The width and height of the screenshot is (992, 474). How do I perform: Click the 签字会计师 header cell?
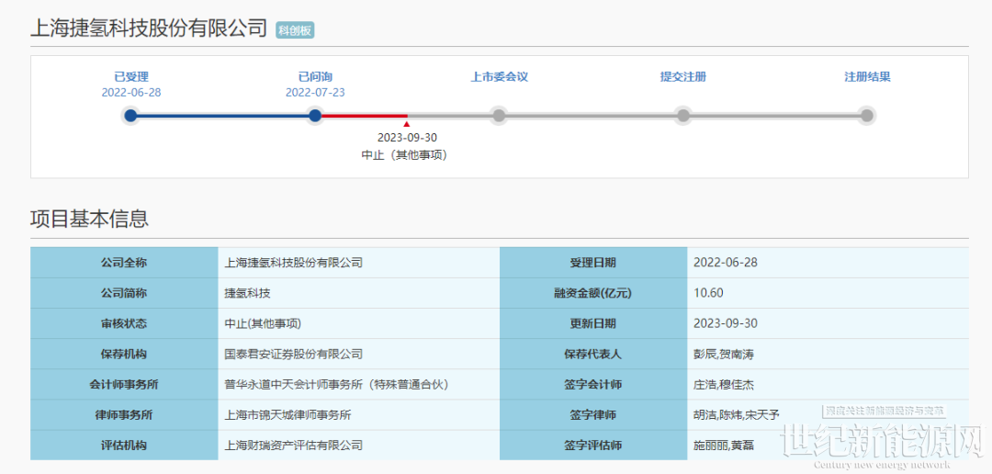tap(593, 384)
